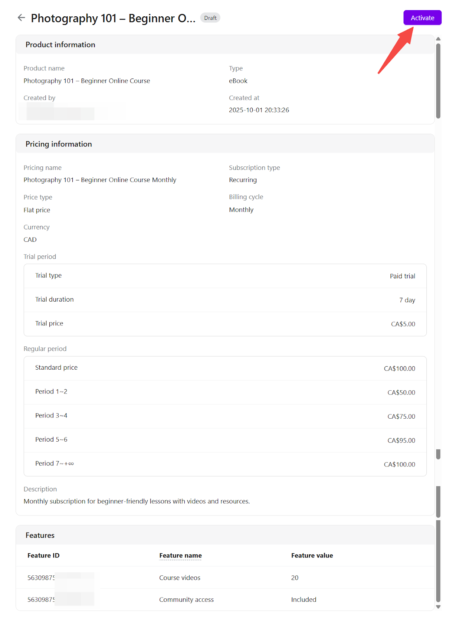Go back using the left arrow icon

[x=21, y=17]
